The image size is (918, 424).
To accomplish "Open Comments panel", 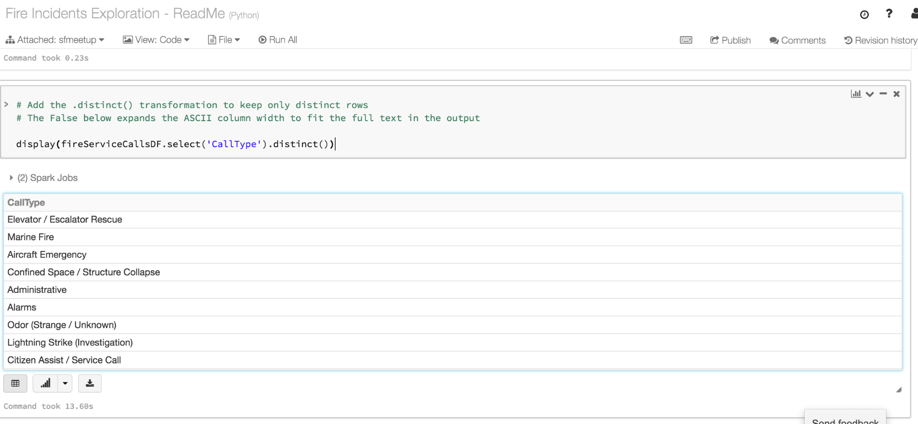I will 797,40.
